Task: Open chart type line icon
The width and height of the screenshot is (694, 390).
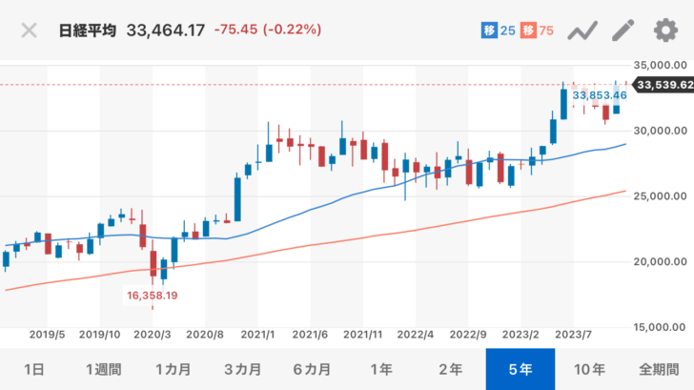Action: 582,31
